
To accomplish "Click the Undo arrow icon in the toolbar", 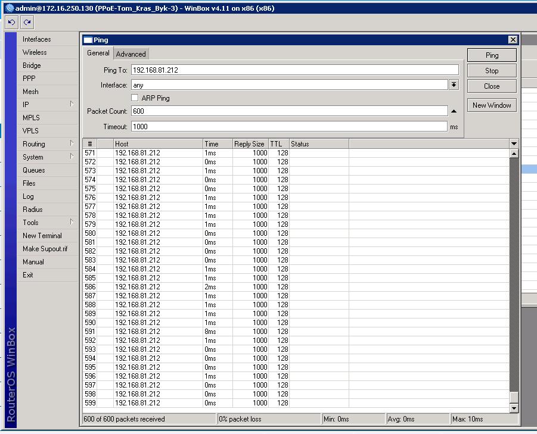I will click(x=12, y=23).
